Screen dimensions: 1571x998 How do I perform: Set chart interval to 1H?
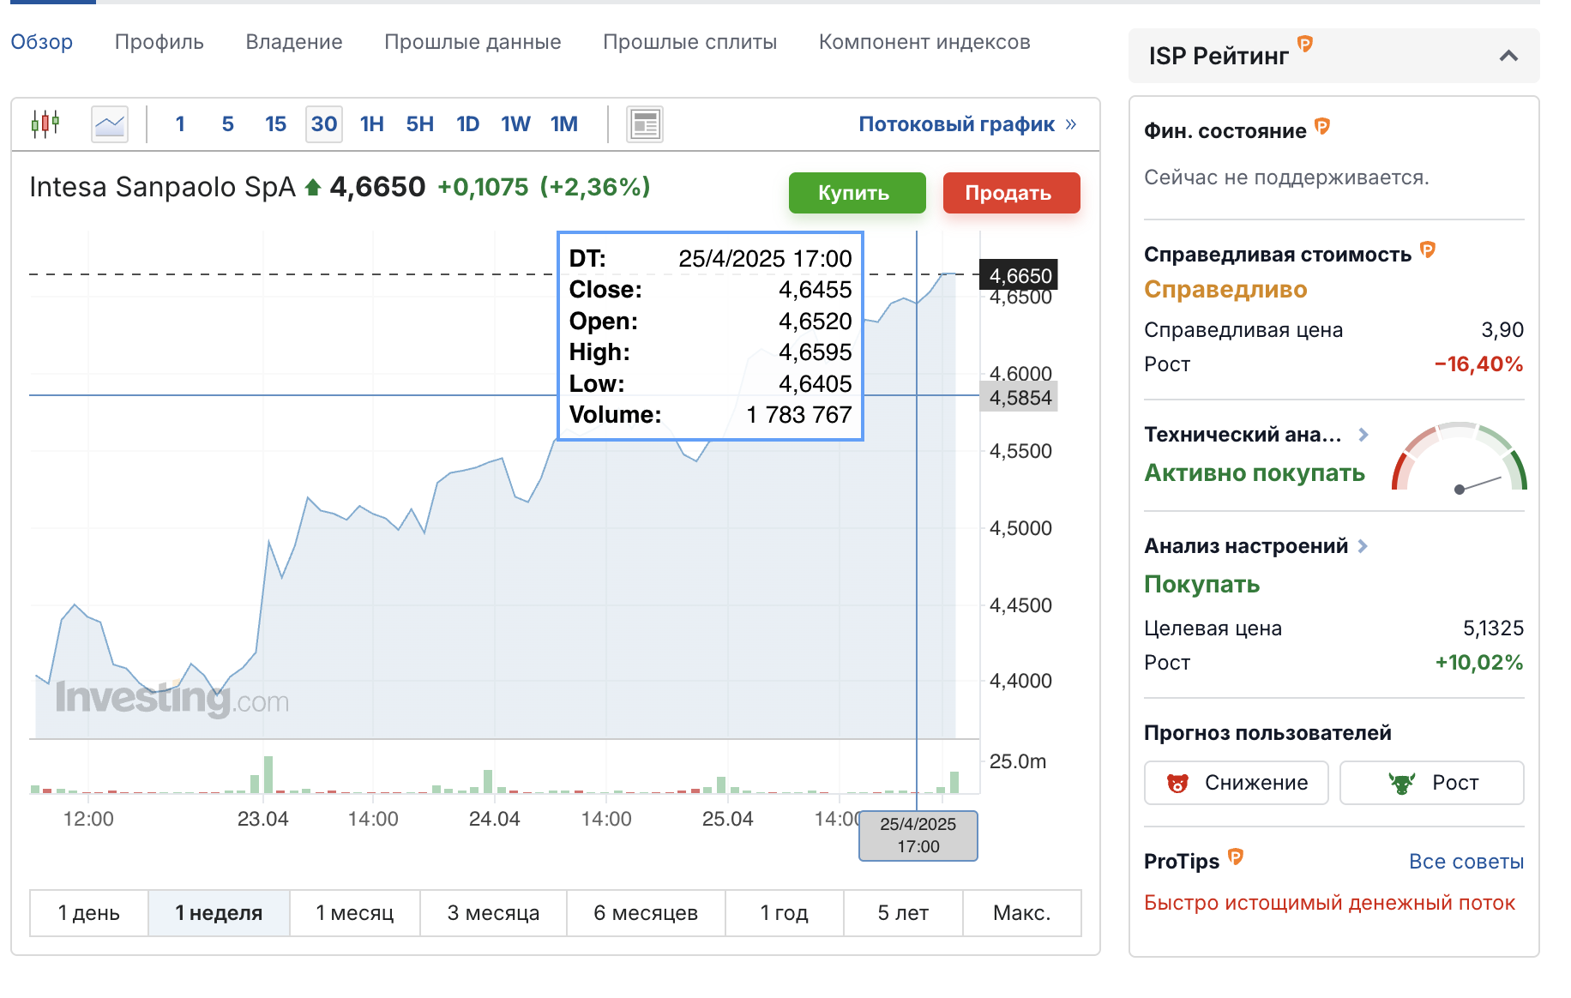(371, 124)
